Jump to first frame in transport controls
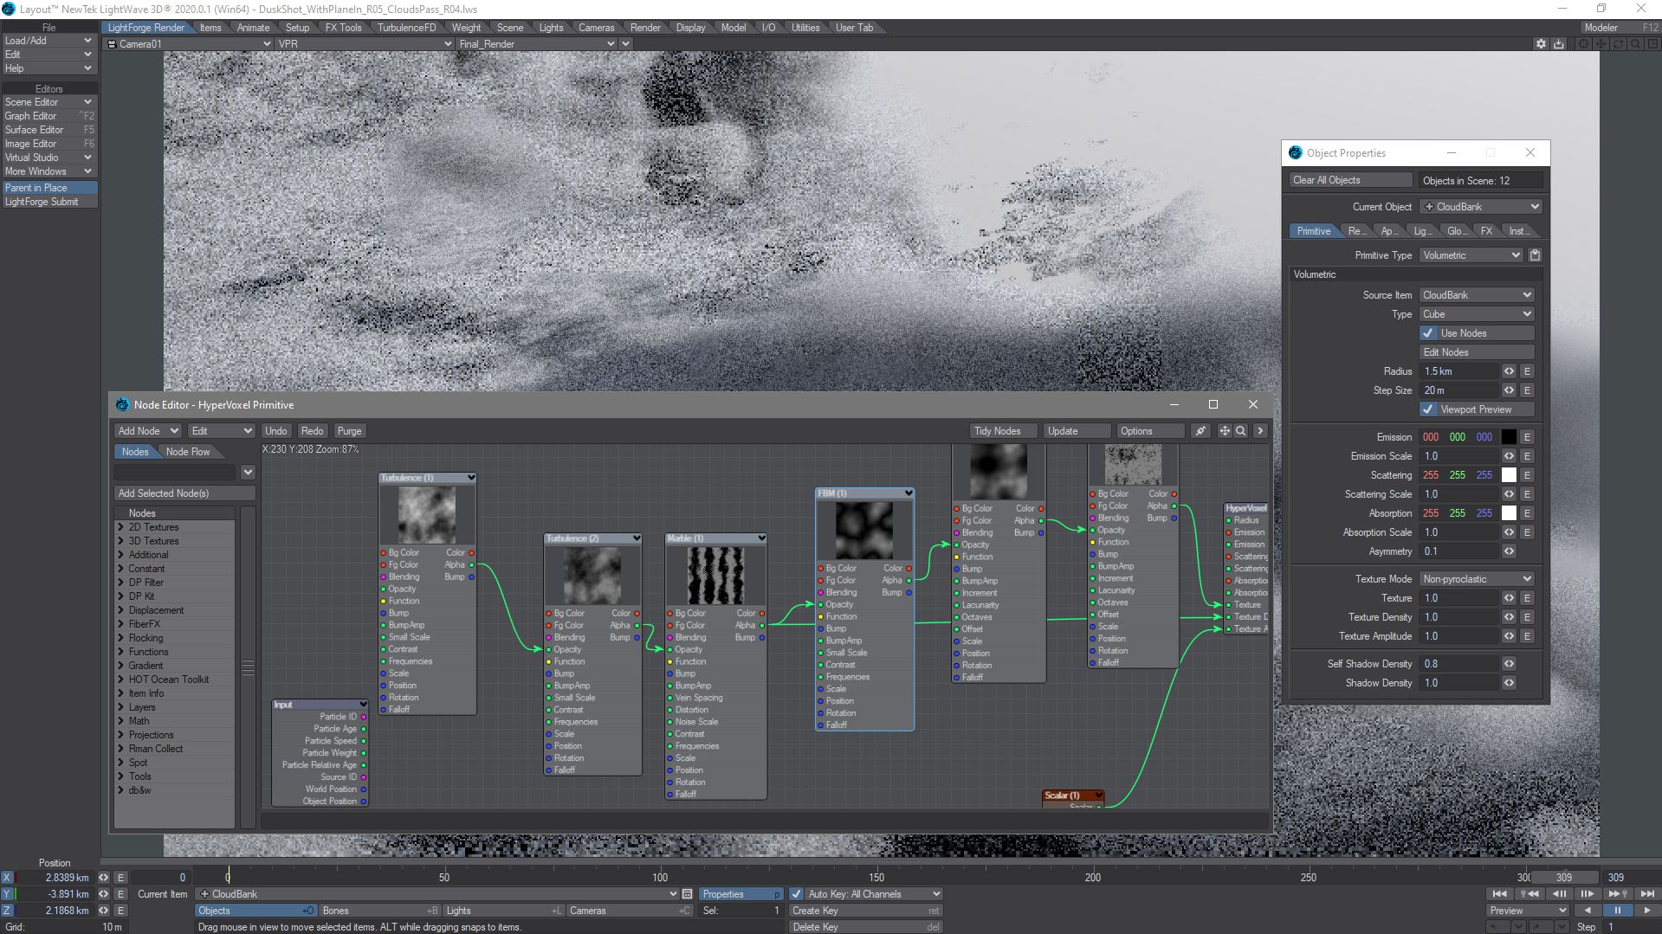This screenshot has width=1662, height=934. (1500, 894)
